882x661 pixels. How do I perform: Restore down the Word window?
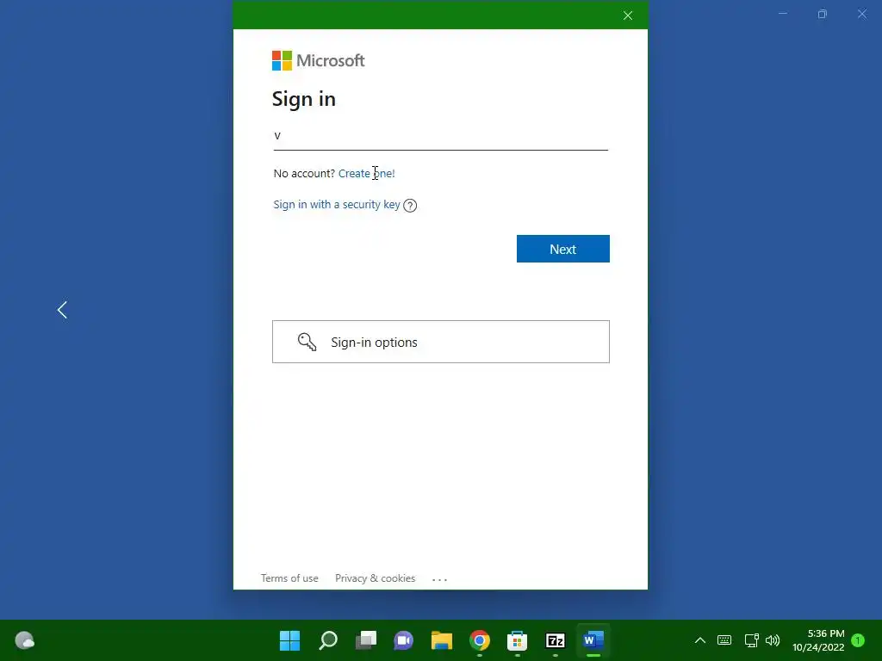(823, 14)
